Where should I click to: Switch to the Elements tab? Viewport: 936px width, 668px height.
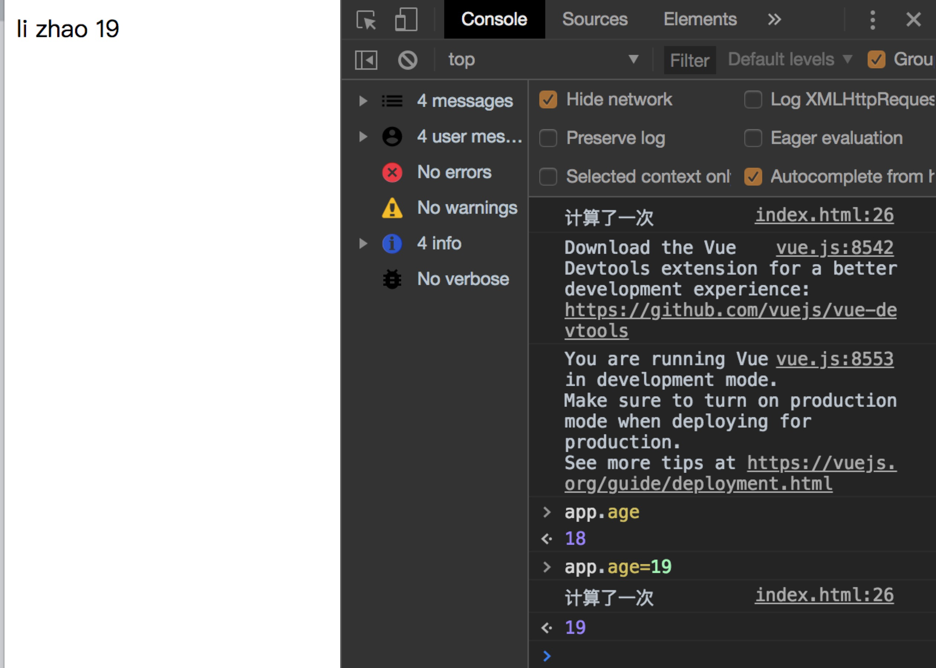(x=700, y=20)
